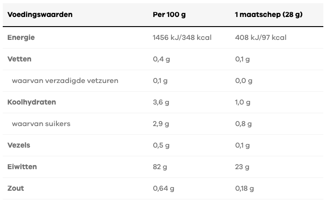Click the 1456 kJ/348 kcal value

(x=182, y=38)
